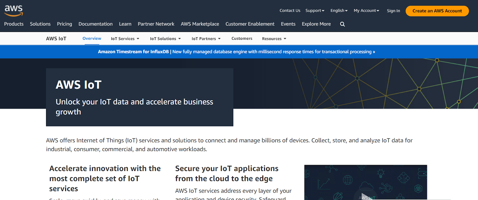Select the Customers tab
Image resolution: width=478 pixels, height=200 pixels.
coord(242,39)
